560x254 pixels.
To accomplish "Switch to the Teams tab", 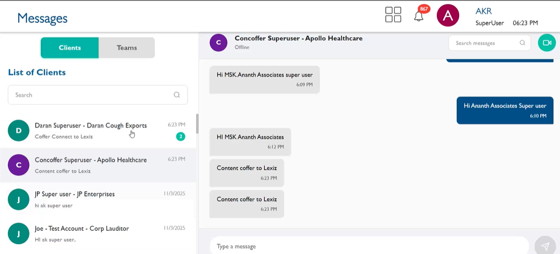I will [x=126, y=48].
